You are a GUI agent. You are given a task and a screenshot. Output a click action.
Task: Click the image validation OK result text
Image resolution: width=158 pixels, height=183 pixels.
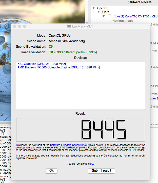coord(73,52)
